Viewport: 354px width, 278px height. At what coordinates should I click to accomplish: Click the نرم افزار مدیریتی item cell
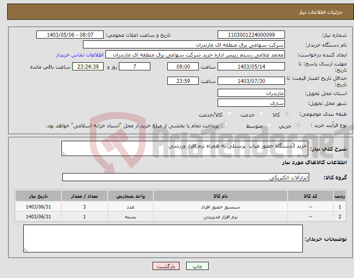pyautogui.click(x=220, y=217)
